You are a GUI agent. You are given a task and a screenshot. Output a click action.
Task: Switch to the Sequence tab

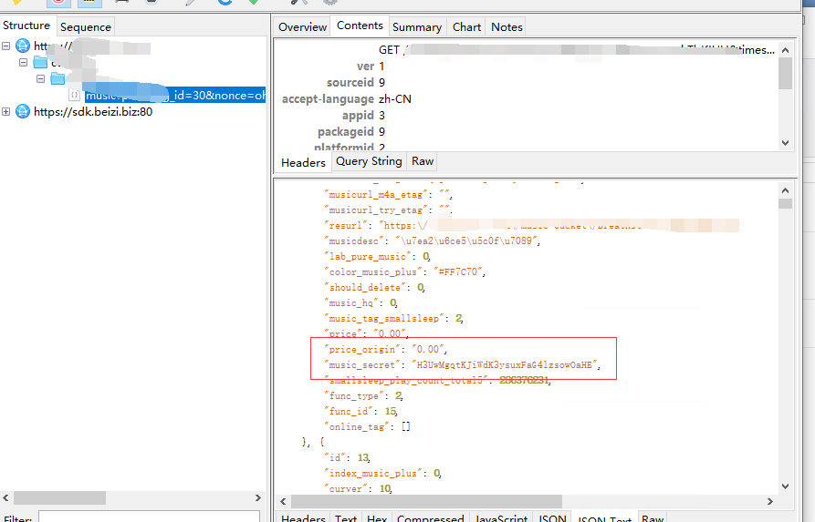click(85, 27)
